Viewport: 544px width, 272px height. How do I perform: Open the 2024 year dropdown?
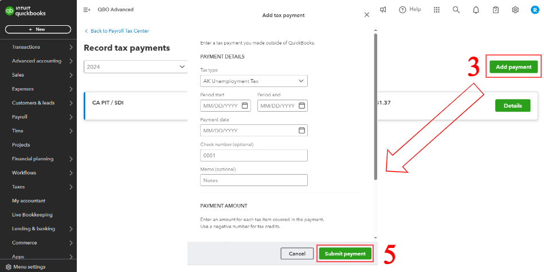[x=135, y=67]
